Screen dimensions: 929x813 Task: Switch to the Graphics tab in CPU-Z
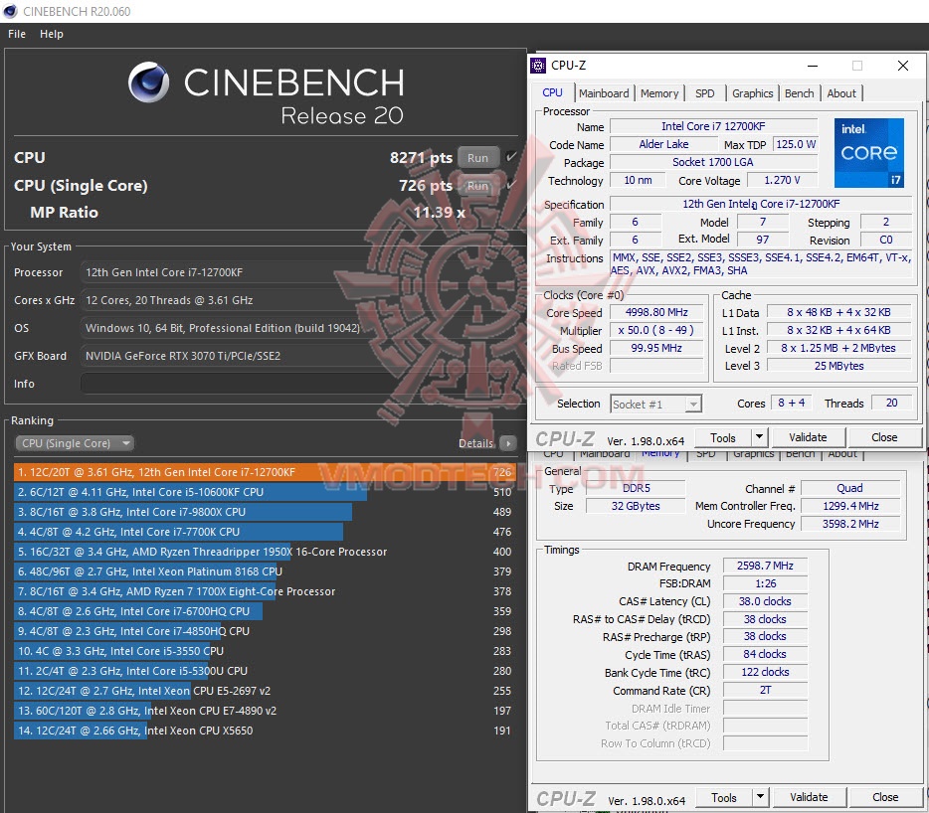coord(752,93)
